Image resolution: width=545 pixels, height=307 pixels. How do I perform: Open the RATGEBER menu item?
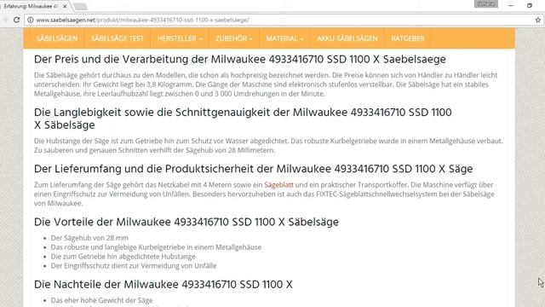click(408, 38)
